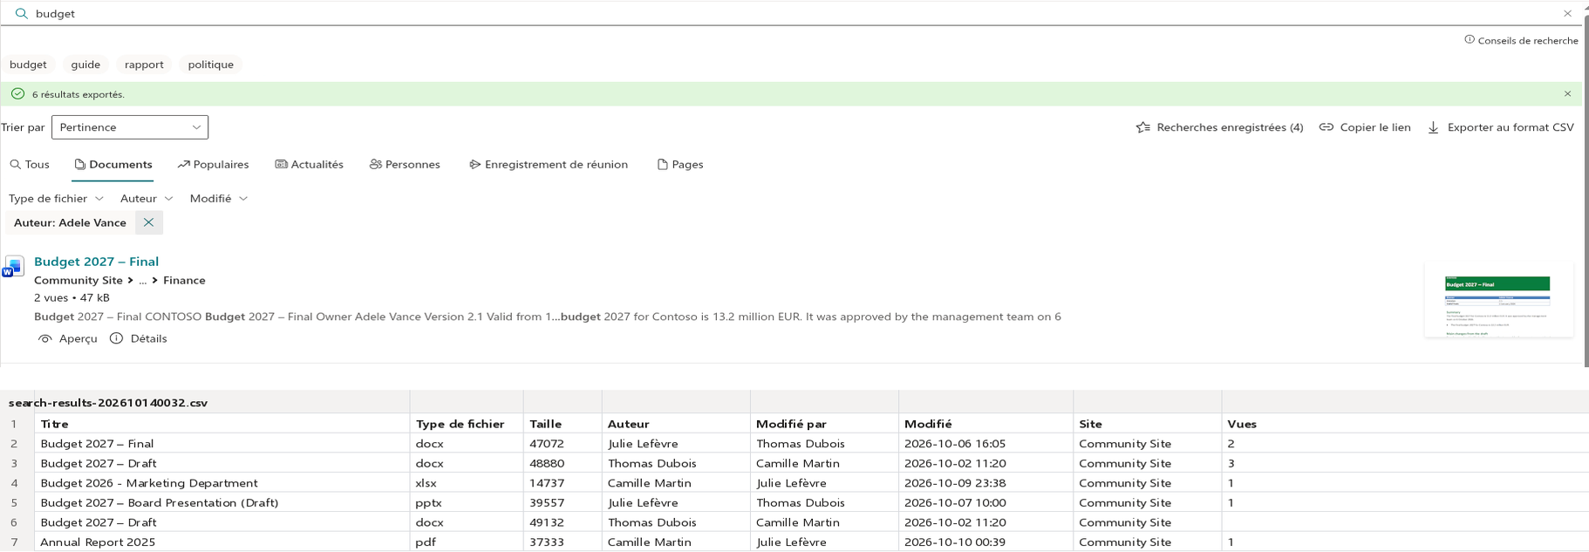Switch to the Actualités tab
The width and height of the screenshot is (1589, 552).
click(x=309, y=164)
